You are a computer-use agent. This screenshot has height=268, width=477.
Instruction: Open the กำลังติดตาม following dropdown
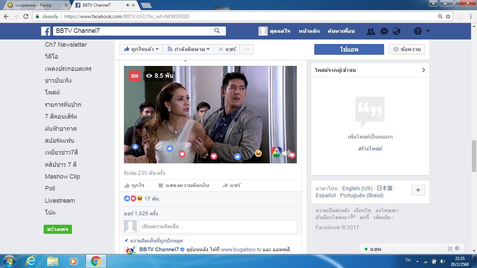coord(189,49)
